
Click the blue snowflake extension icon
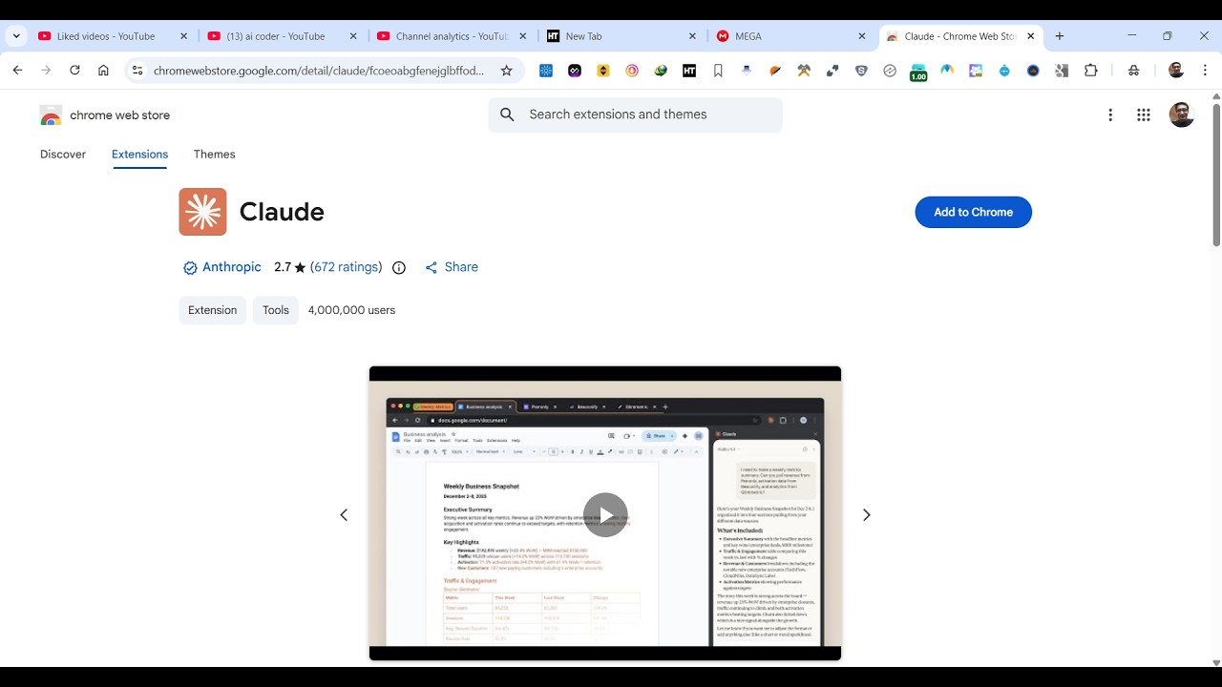(x=546, y=71)
